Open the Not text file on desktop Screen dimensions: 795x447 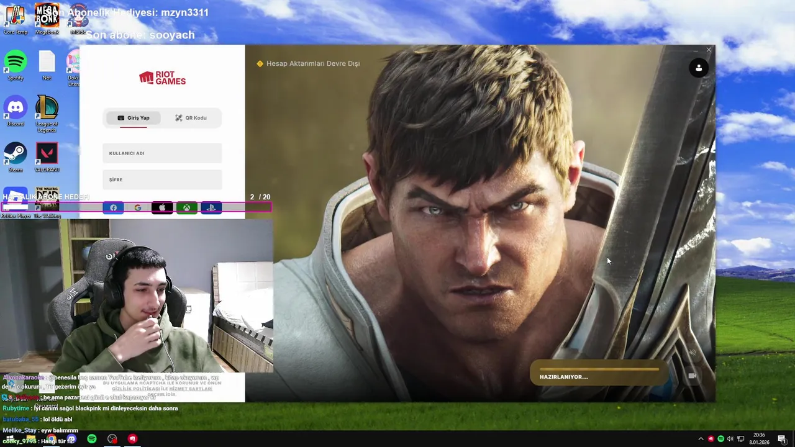coord(47,65)
